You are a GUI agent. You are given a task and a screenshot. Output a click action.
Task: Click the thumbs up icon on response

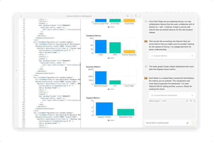click(x=187, y=101)
